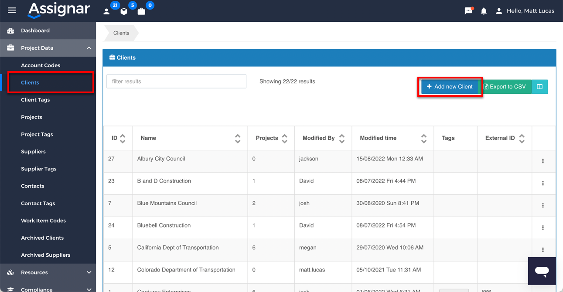563x292 pixels.
Task: Open Project Tags in the sidebar
Action: click(x=37, y=134)
